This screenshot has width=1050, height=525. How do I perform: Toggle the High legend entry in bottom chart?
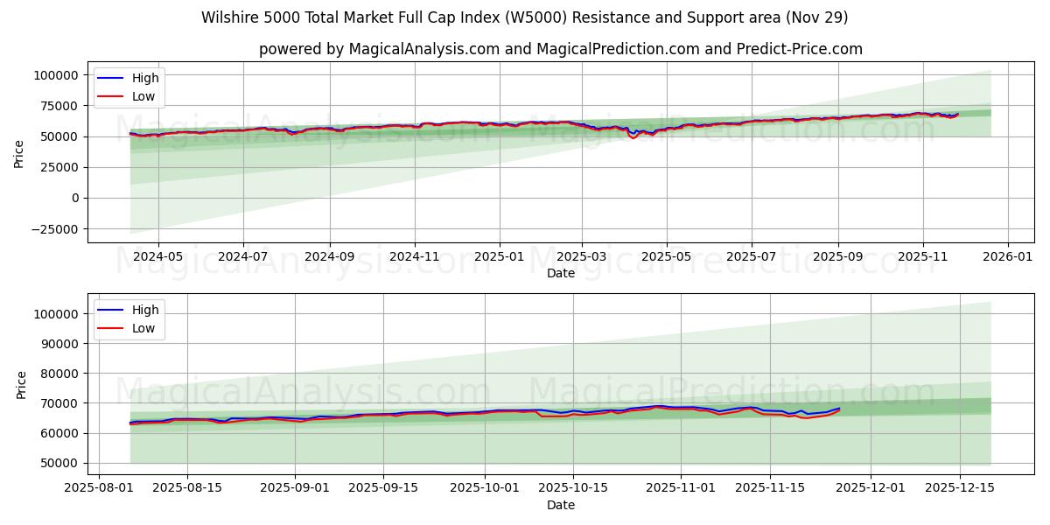[147, 310]
